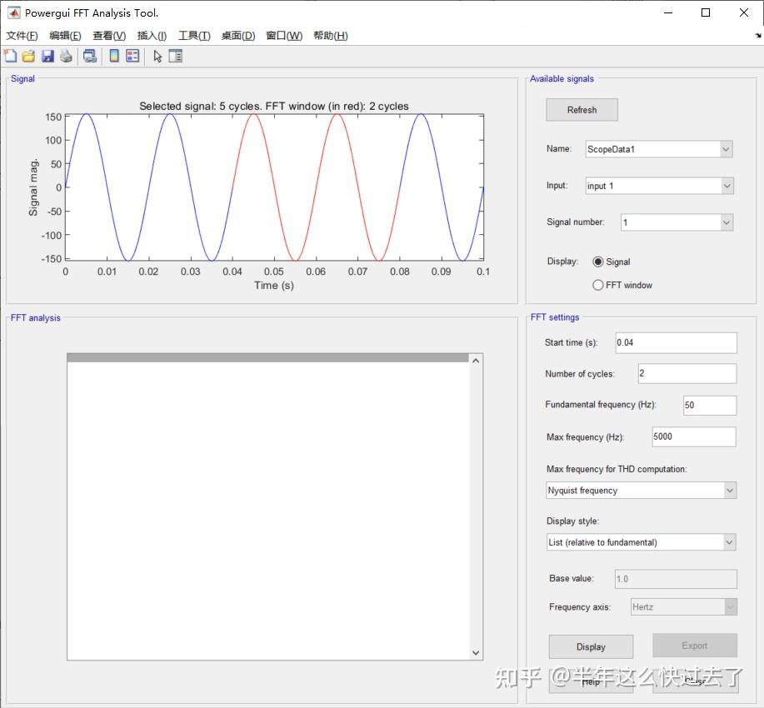Click the New Figure toolbar icon
This screenshot has height=708, width=764.
[x=11, y=56]
